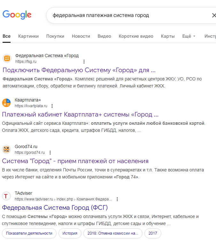Clear the search query with X
The image size is (216, 241).
(x=214, y=15)
